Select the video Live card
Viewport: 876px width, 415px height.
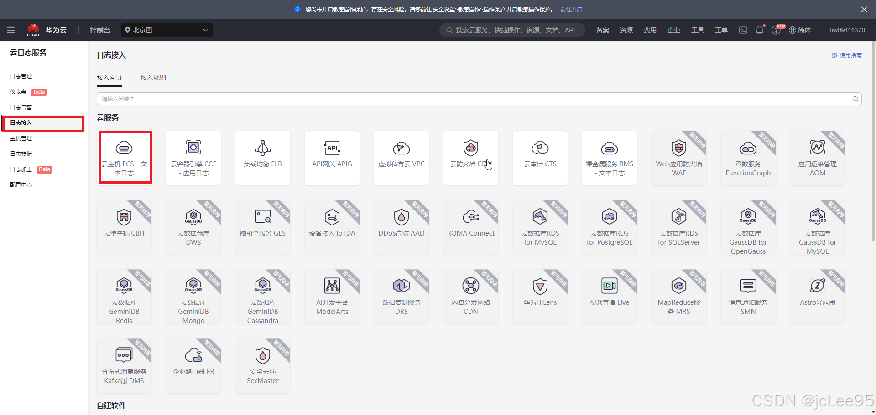coord(610,296)
